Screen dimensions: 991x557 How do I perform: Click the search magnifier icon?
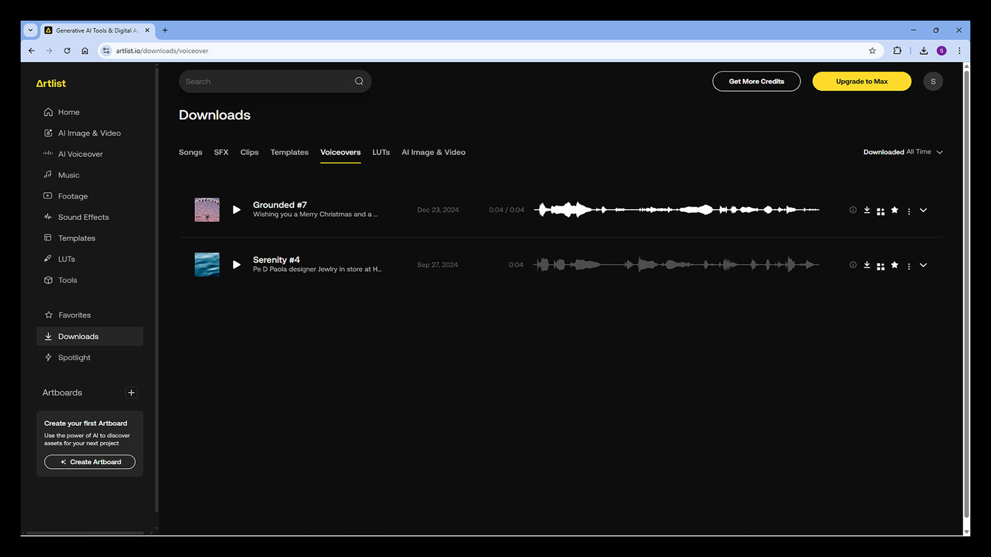coord(359,81)
